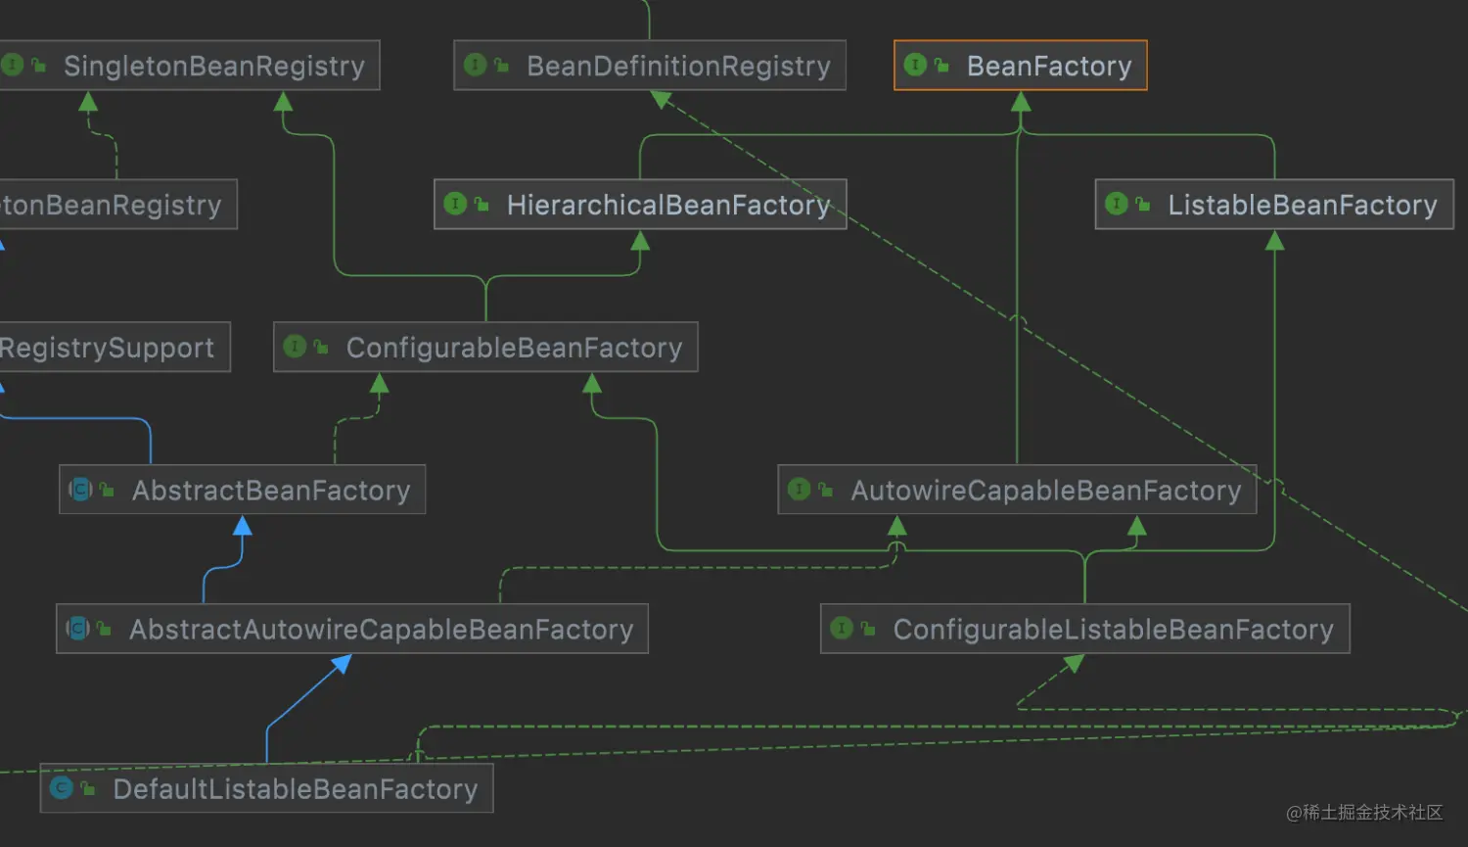Select the "SingletonBeanRegistry" node label
Viewport: 1468px width, 847px height.
[214, 66]
